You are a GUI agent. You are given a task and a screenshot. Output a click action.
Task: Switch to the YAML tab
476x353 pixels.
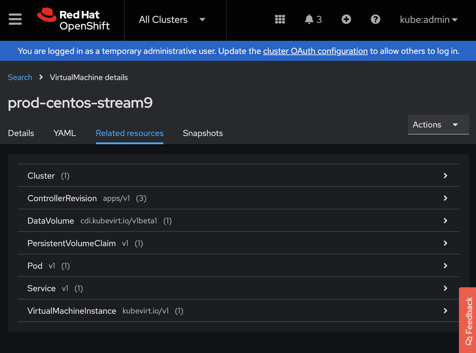tap(65, 133)
